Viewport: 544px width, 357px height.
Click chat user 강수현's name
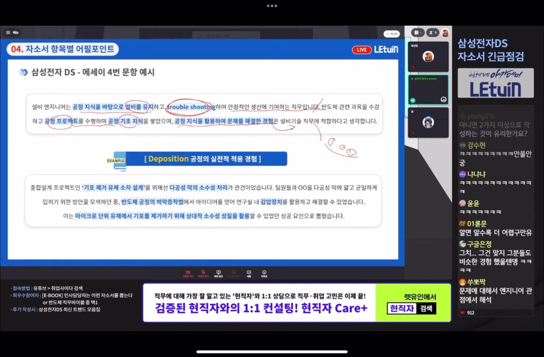pyautogui.click(x=476, y=145)
